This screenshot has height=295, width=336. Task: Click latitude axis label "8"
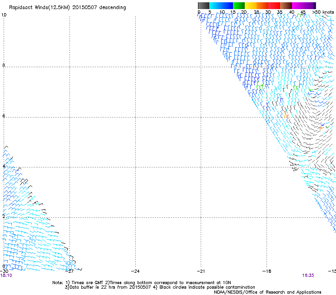tap(4, 65)
